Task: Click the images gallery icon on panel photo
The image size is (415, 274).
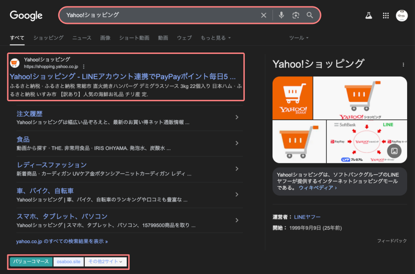Action: (x=394, y=151)
